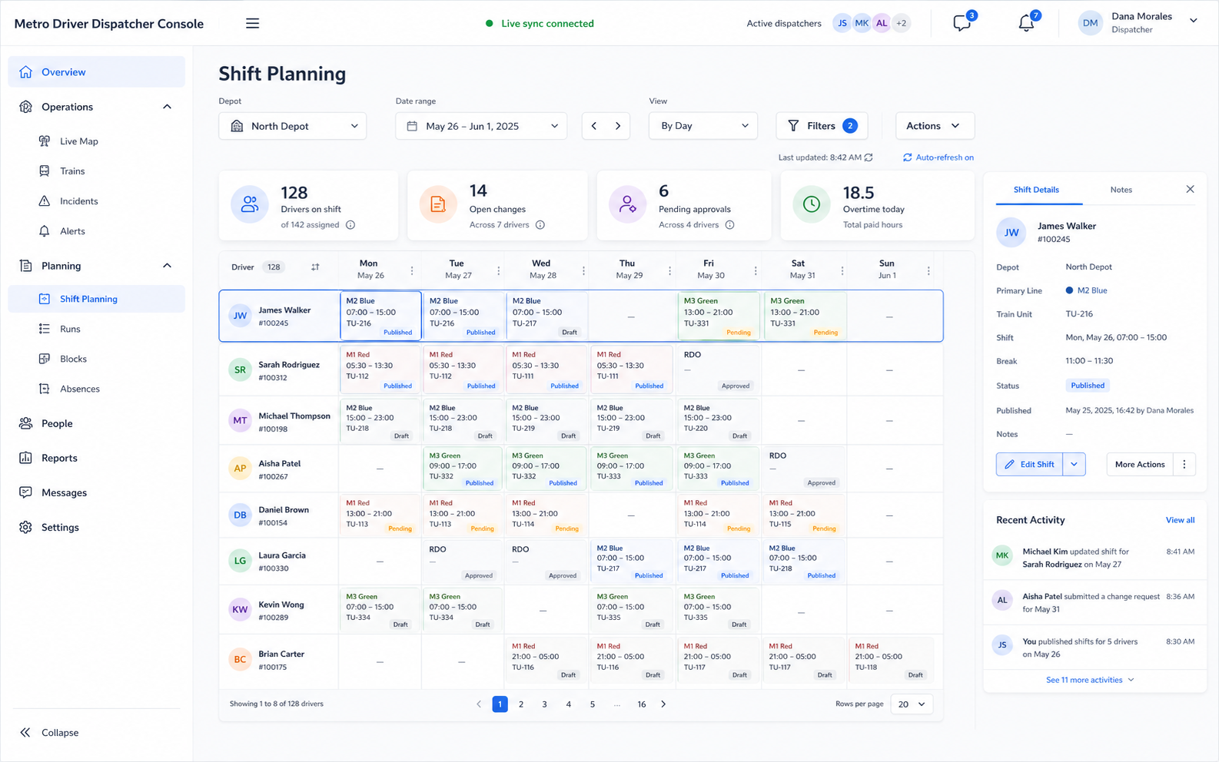Switch to the Notes tab

click(1121, 190)
